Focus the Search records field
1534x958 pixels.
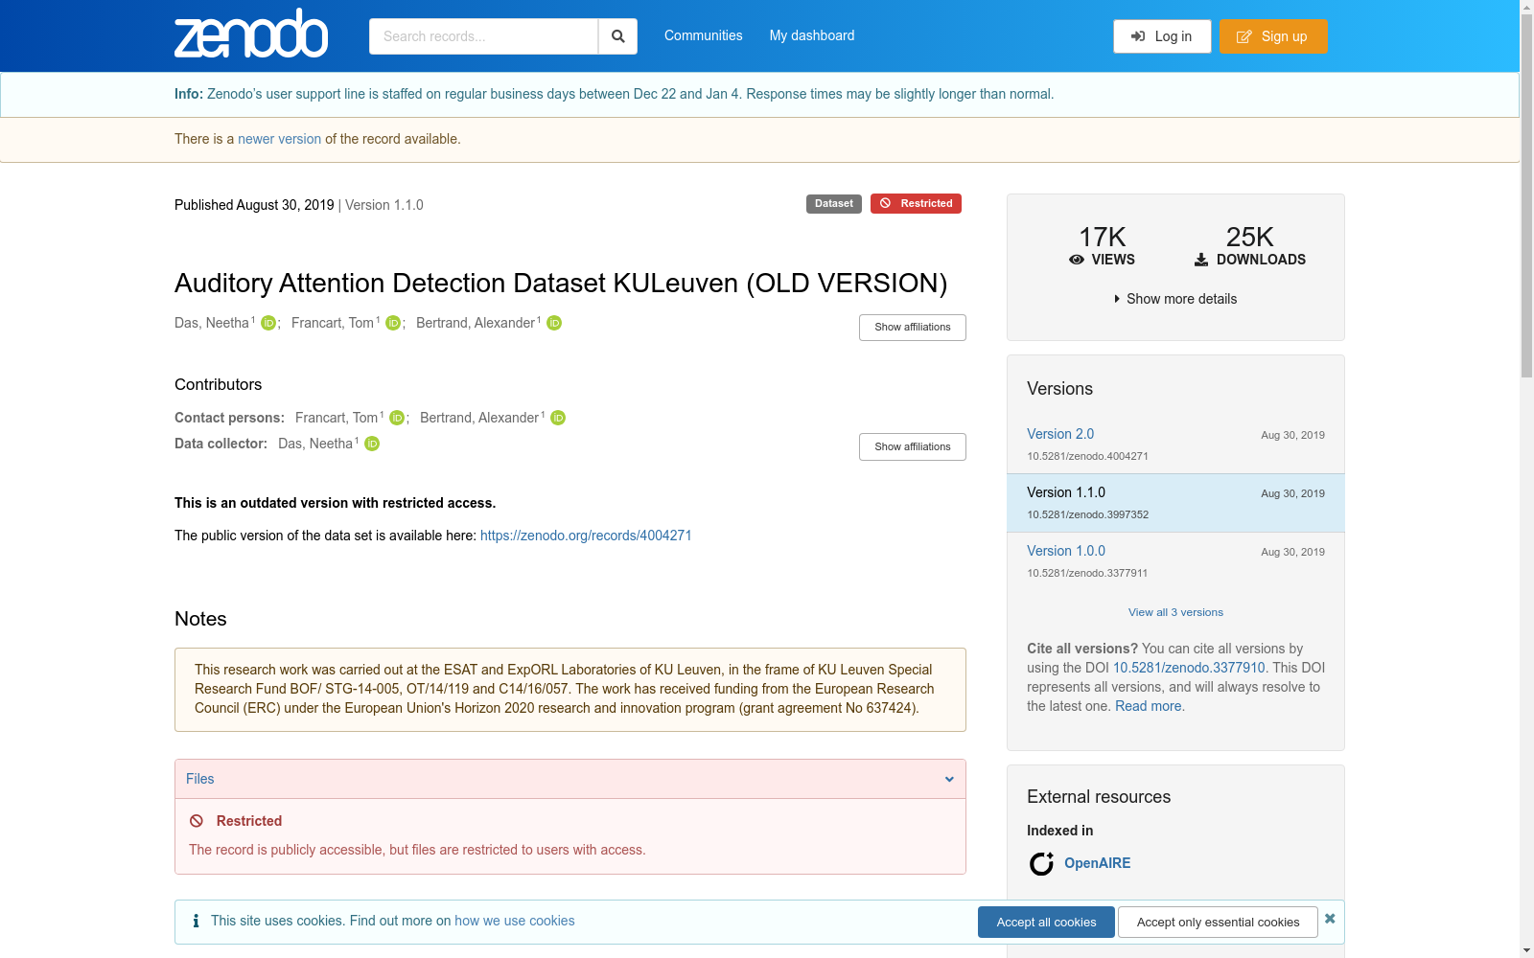483,36
